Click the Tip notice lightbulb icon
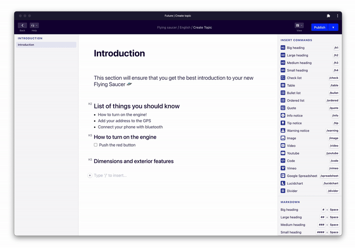 [x=283, y=123]
